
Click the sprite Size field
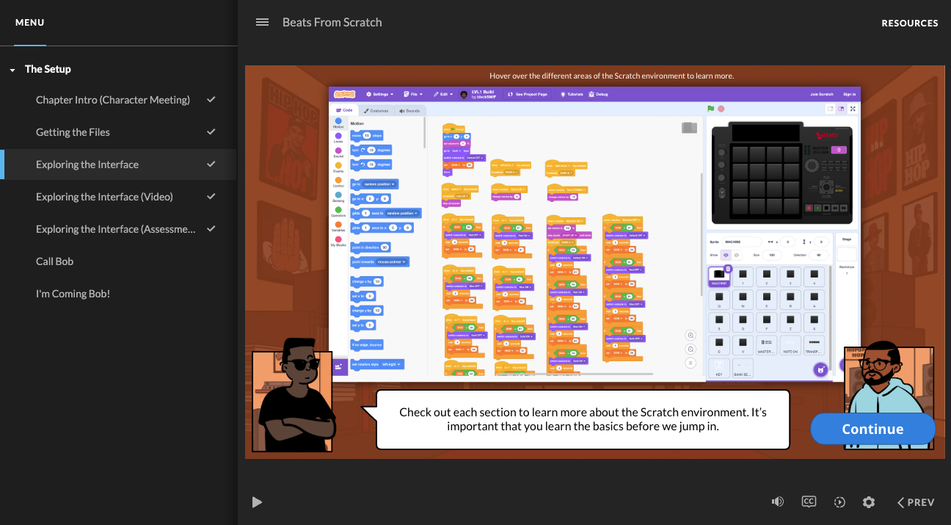tap(771, 255)
